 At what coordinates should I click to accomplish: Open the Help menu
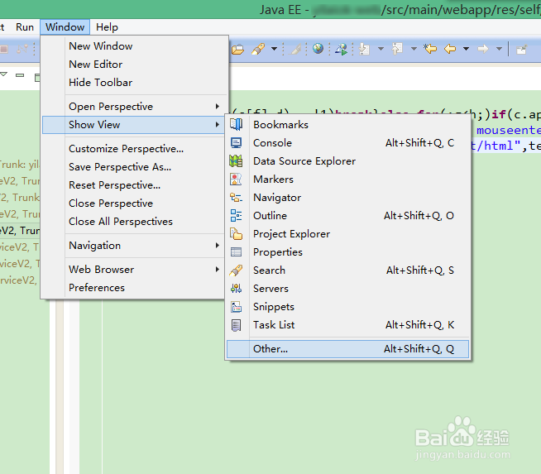click(x=107, y=27)
